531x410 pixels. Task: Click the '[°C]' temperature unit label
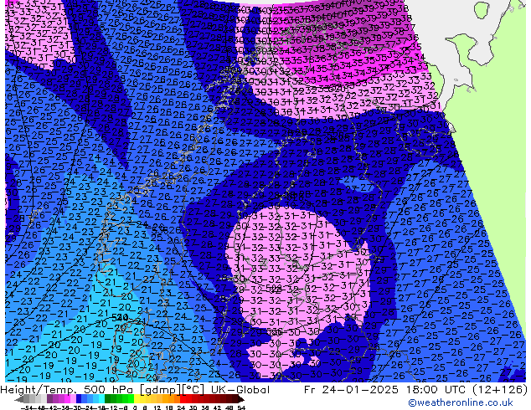[193, 390]
